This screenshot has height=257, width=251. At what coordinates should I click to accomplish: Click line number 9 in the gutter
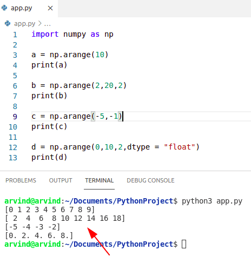tap(15, 117)
